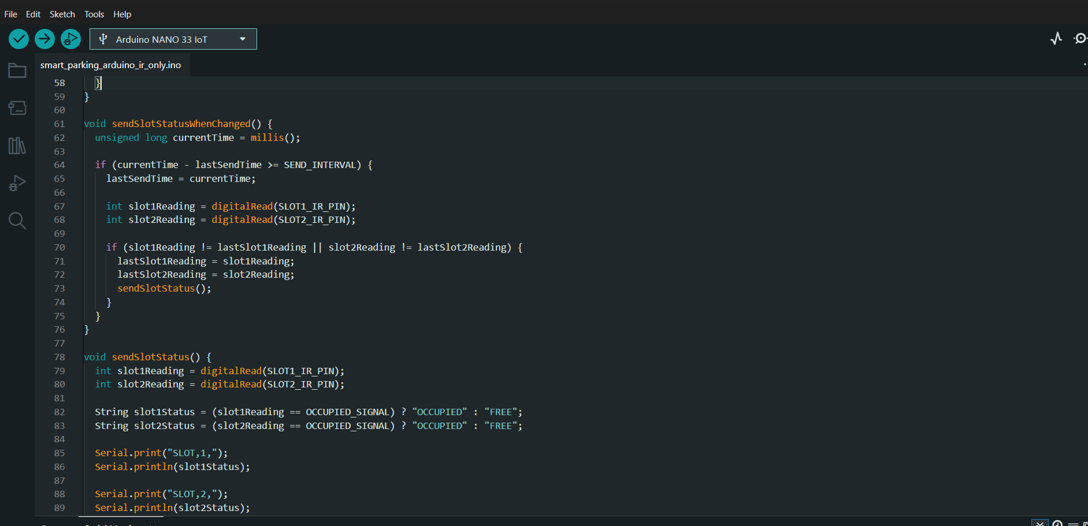Open the Sketch menu
Image resolution: width=1088 pixels, height=526 pixels.
click(x=62, y=14)
